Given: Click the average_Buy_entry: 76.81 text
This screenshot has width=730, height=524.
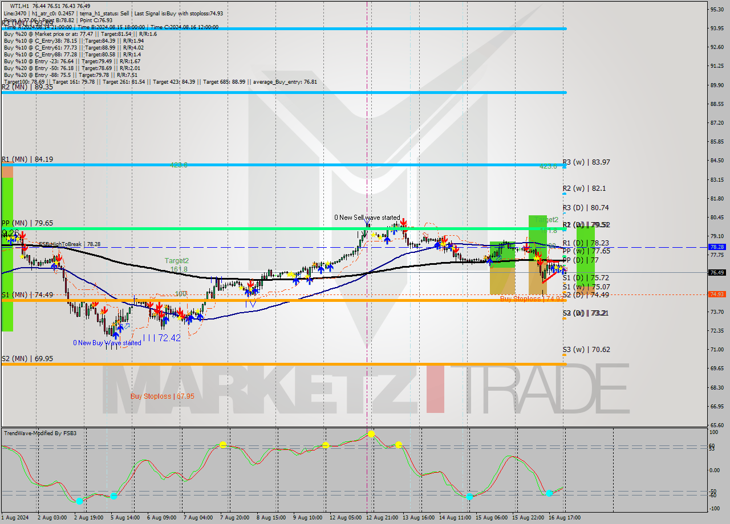Looking at the screenshot, I should tap(285, 81).
